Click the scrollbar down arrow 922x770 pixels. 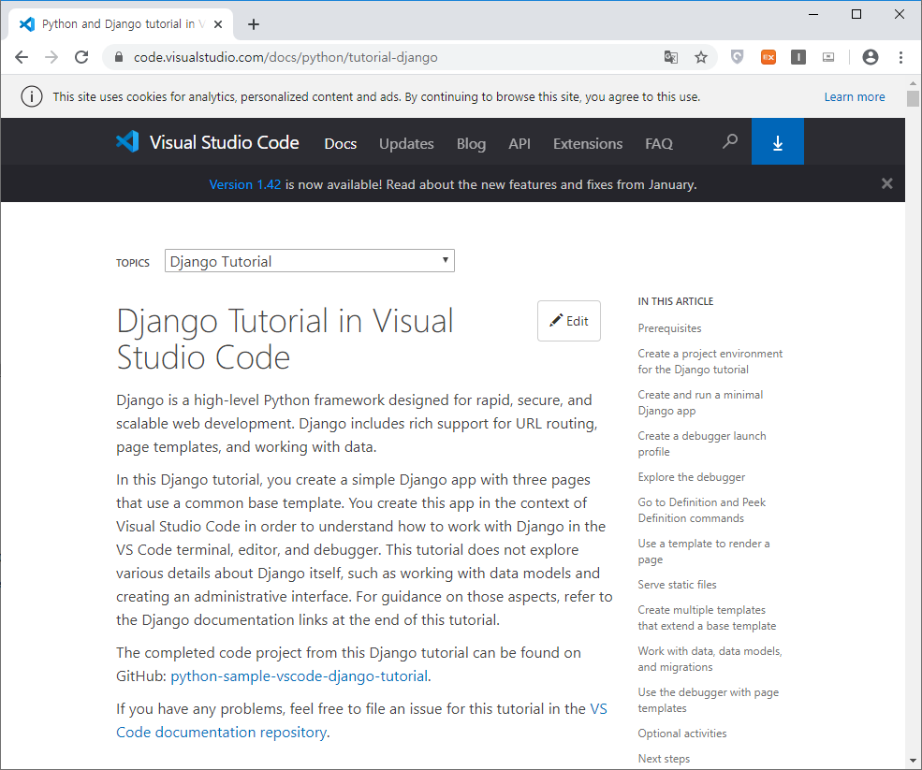913,761
